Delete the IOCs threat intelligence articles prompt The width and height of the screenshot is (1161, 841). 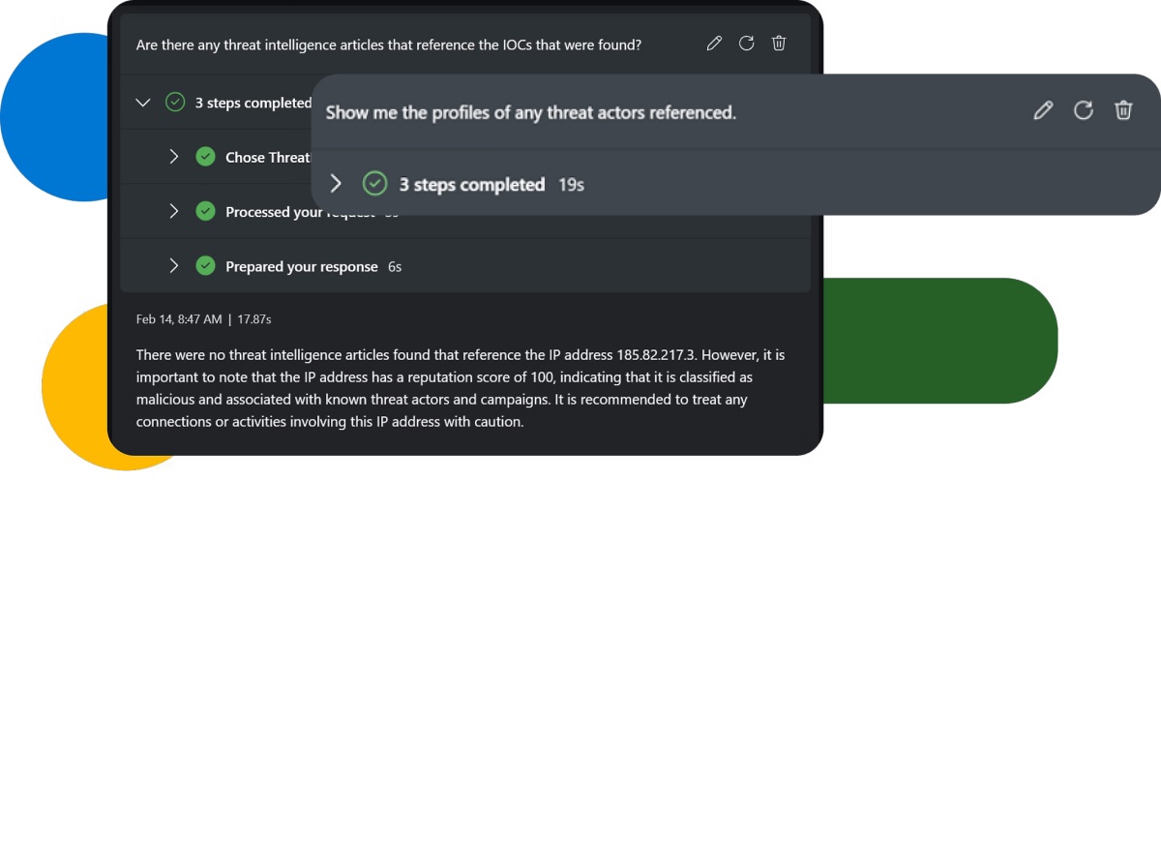[x=779, y=44]
